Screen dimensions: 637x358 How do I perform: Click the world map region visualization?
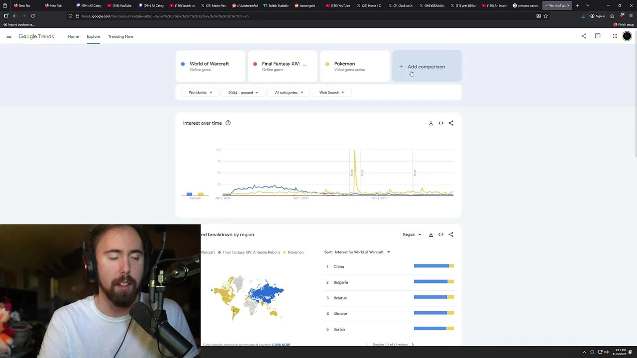tap(247, 297)
